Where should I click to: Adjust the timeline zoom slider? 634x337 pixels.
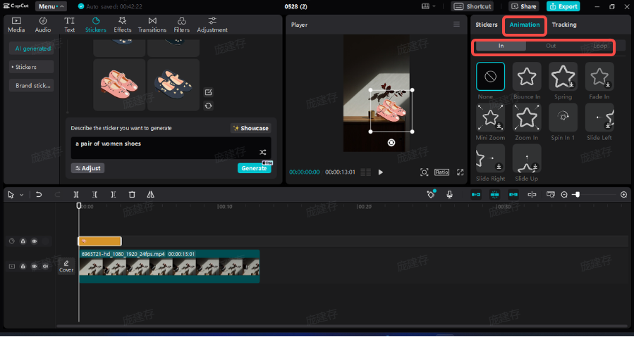pos(578,195)
